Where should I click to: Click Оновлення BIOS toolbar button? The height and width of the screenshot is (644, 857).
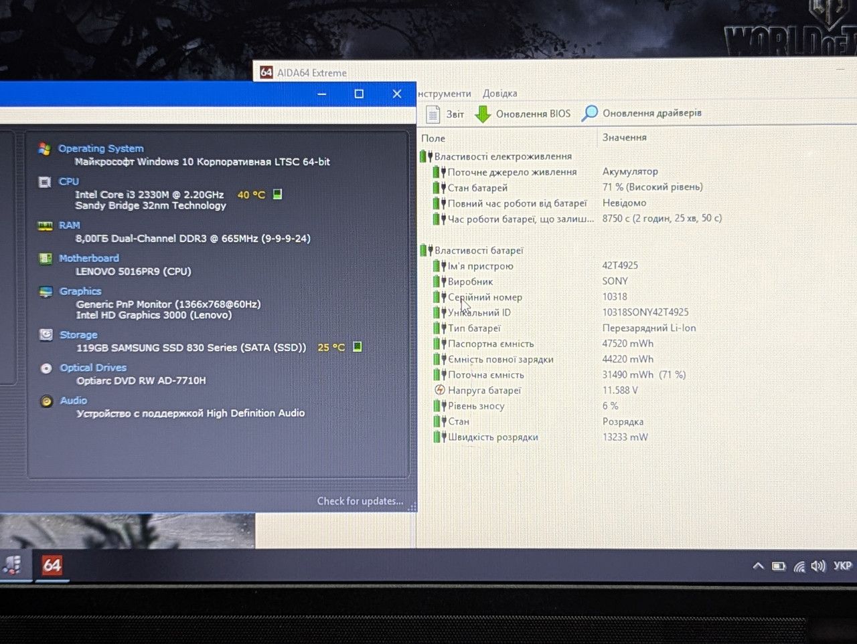tap(523, 114)
